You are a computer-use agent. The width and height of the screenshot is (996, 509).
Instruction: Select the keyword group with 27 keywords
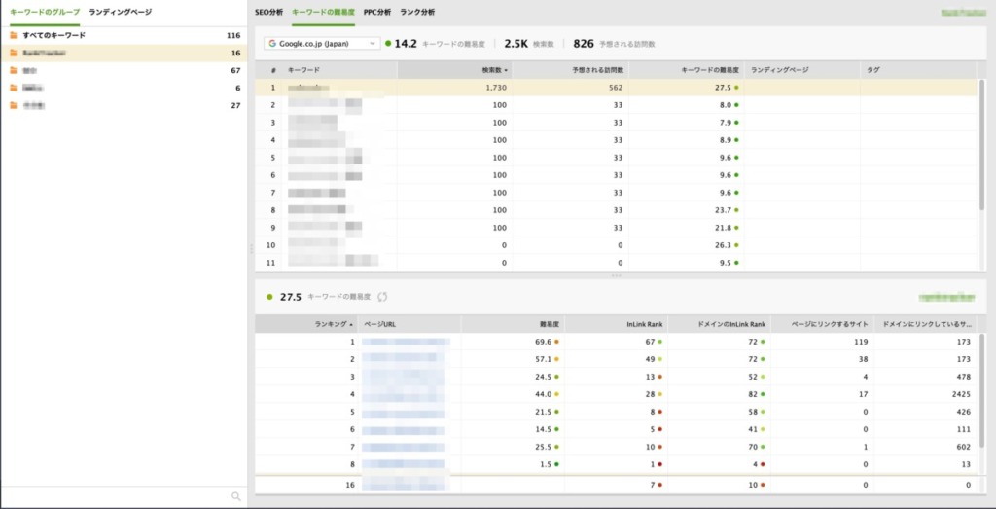(124, 105)
